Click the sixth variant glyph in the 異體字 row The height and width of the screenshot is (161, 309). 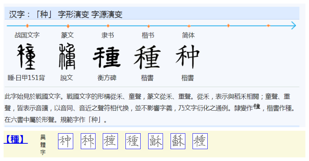(x=178, y=141)
